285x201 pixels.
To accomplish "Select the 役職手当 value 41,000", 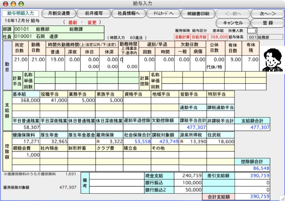I will (54, 100).
